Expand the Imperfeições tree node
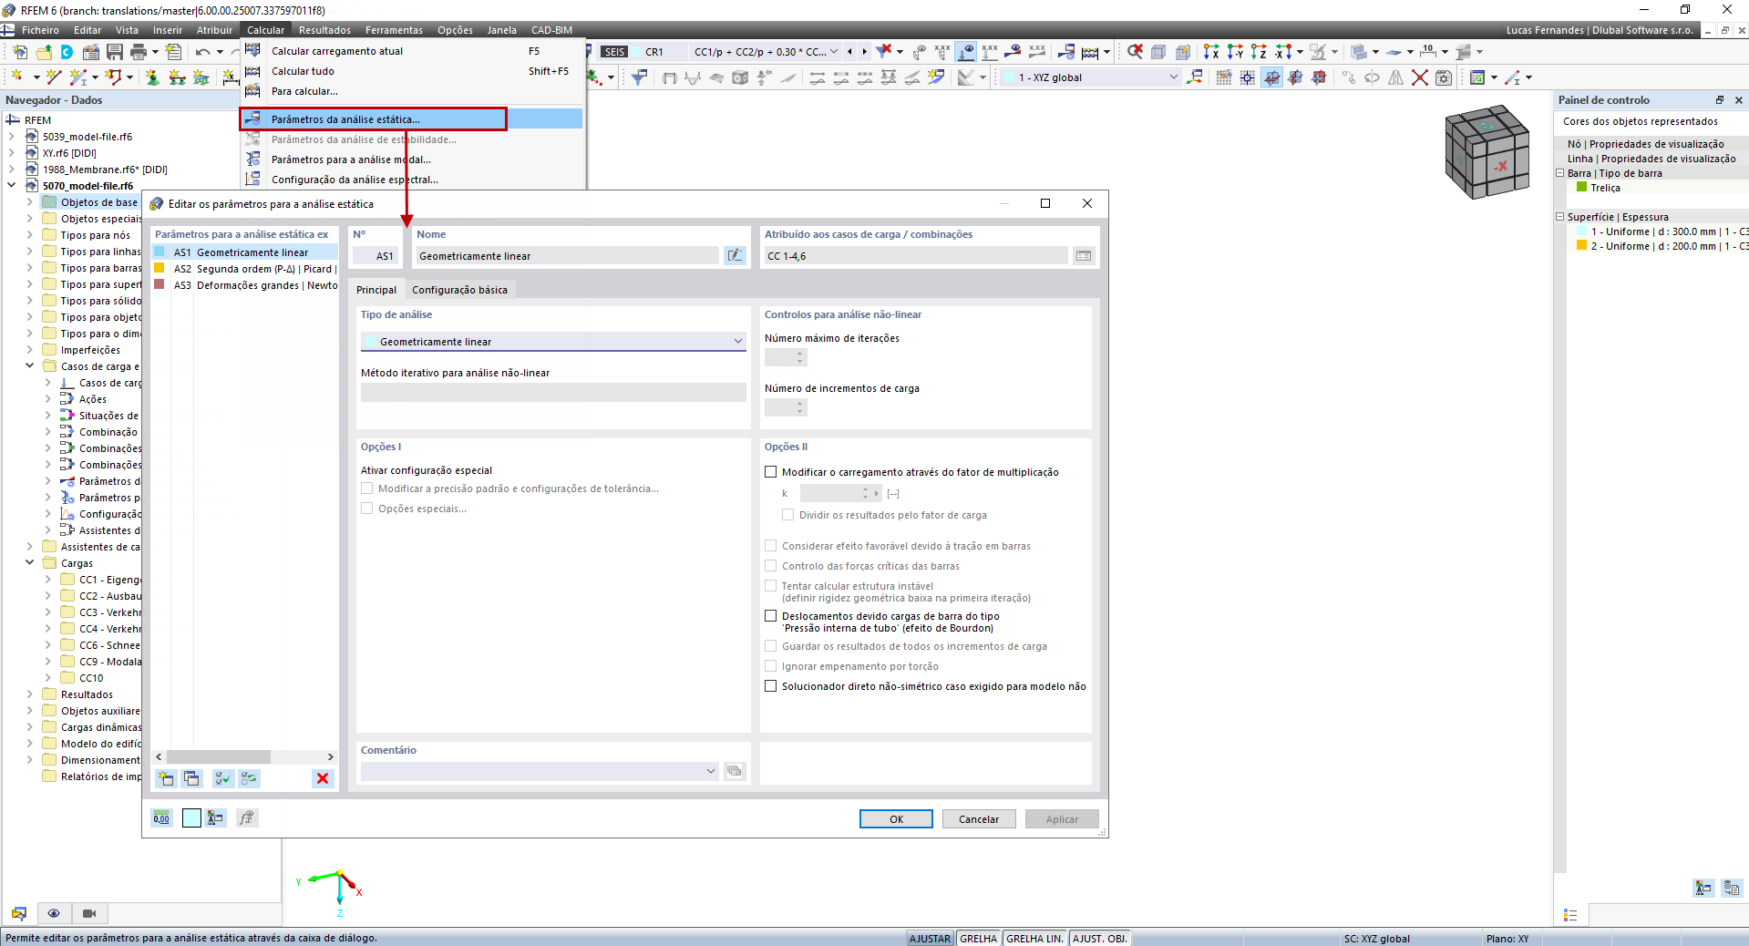This screenshot has height=946, width=1749. [29, 350]
